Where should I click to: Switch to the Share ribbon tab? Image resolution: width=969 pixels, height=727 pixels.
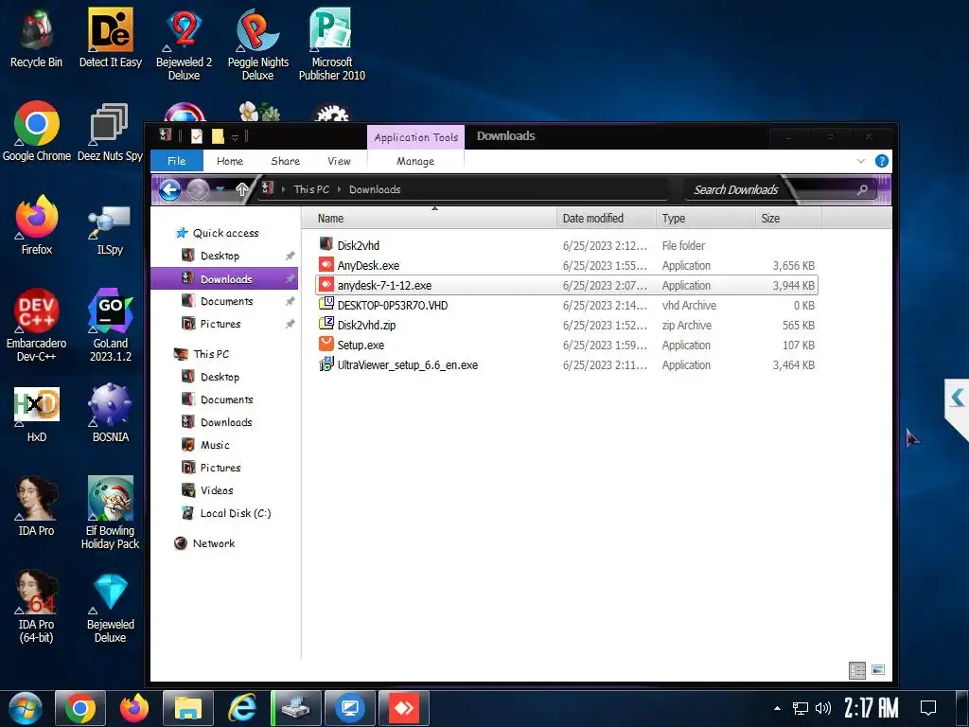click(286, 161)
